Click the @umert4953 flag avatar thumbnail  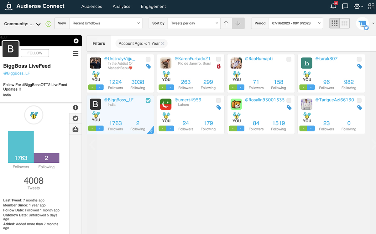coord(166,104)
